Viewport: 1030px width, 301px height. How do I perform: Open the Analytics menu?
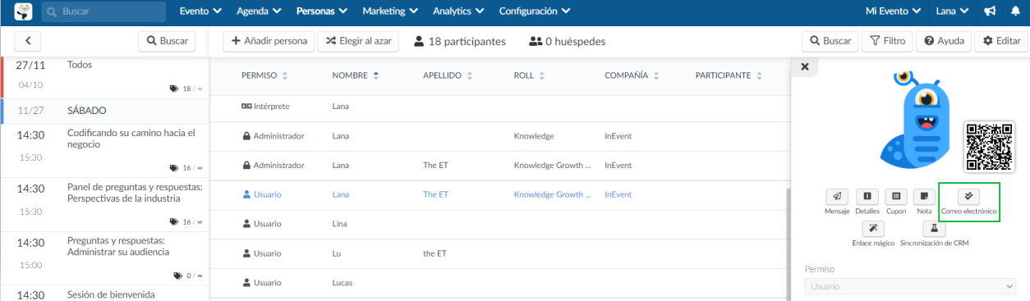click(x=459, y=11)
